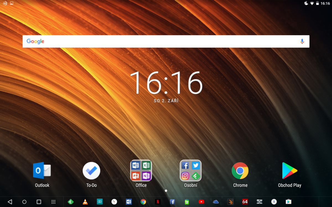The image size is (332, 207).
Task: Open OneDrive cloud icon in taskbar
Action: 216,202
